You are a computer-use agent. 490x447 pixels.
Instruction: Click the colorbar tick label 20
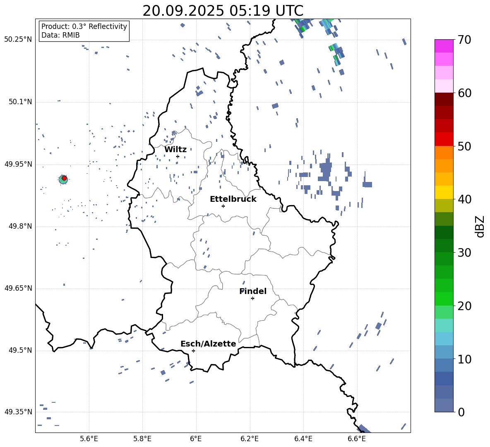[x=464, y=306]
